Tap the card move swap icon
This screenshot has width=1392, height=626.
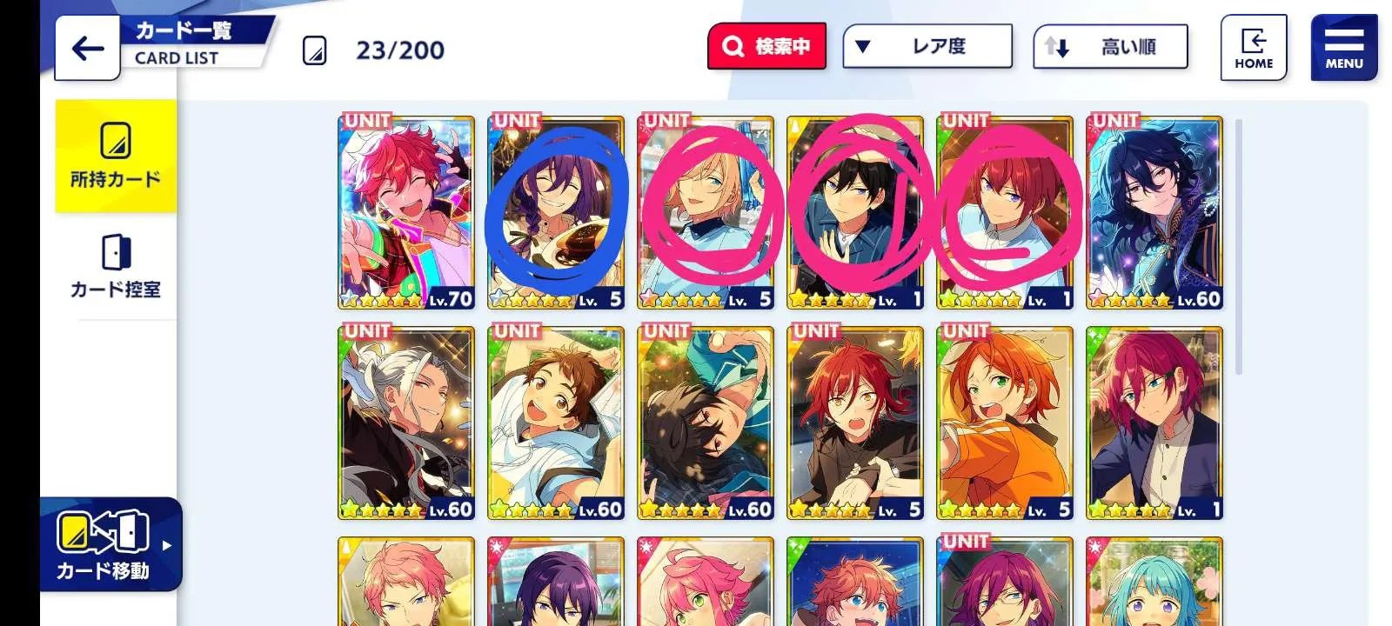click(x=103, y=533)
